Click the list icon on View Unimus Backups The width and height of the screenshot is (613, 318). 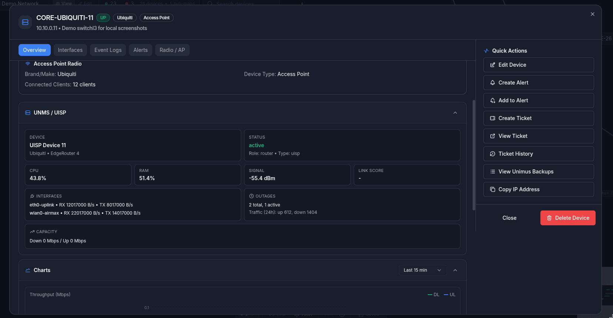493,172
